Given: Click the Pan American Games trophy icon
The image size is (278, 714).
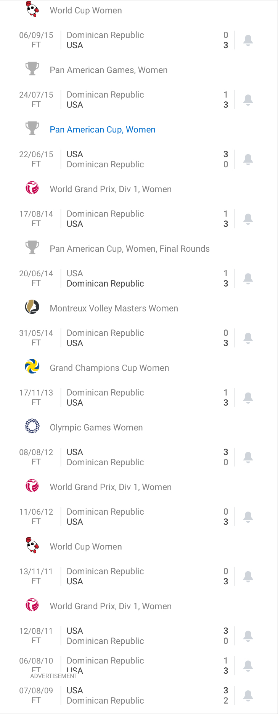Looking at the screenshot, I should [32, 69].
